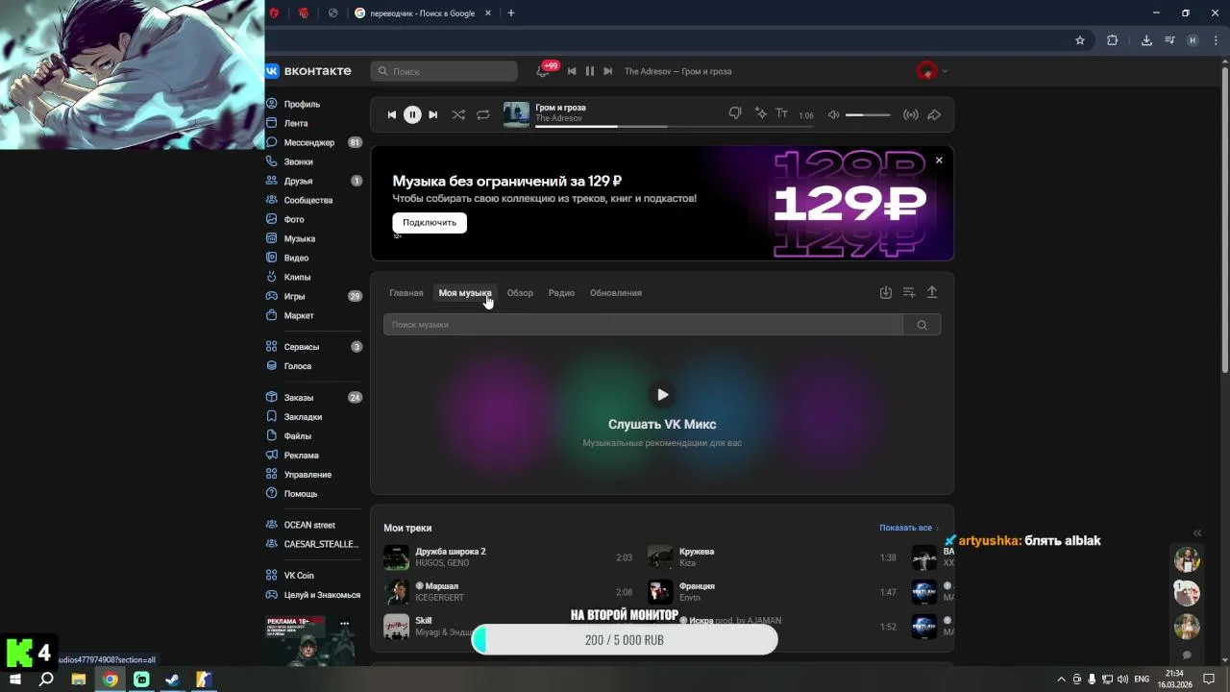Click the download music icon above the search
The width and height of the screenshot is (1230, 692).
pyautogui.click(x=886, y=292)
